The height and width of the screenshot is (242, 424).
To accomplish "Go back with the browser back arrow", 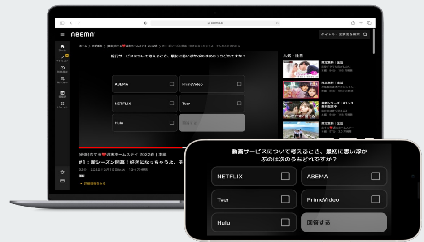I will pos(71,23).
